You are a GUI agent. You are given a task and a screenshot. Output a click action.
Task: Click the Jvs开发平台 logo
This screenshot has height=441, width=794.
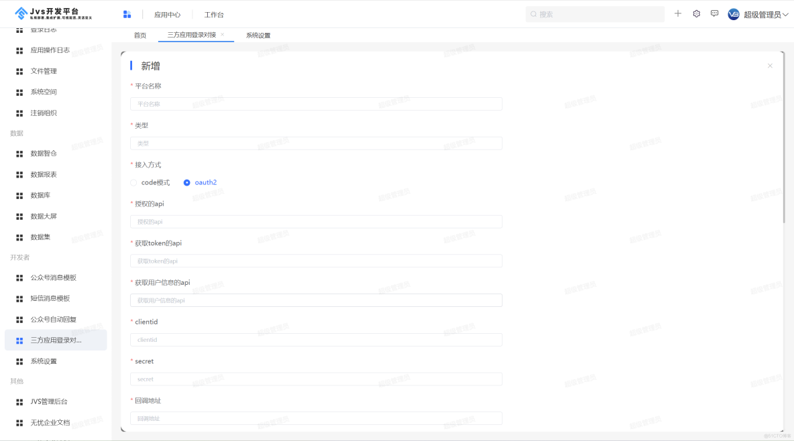point(54,13)
